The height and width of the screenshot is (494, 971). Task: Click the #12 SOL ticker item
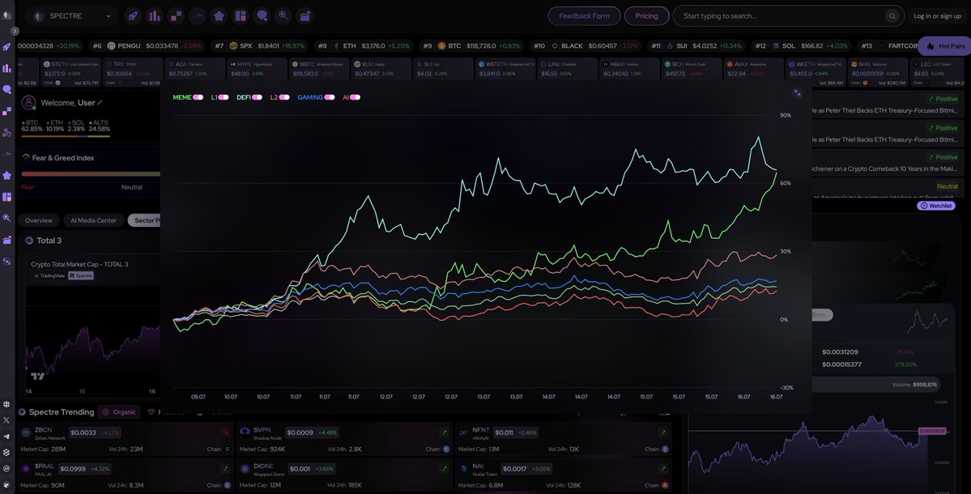click(801, 46)
